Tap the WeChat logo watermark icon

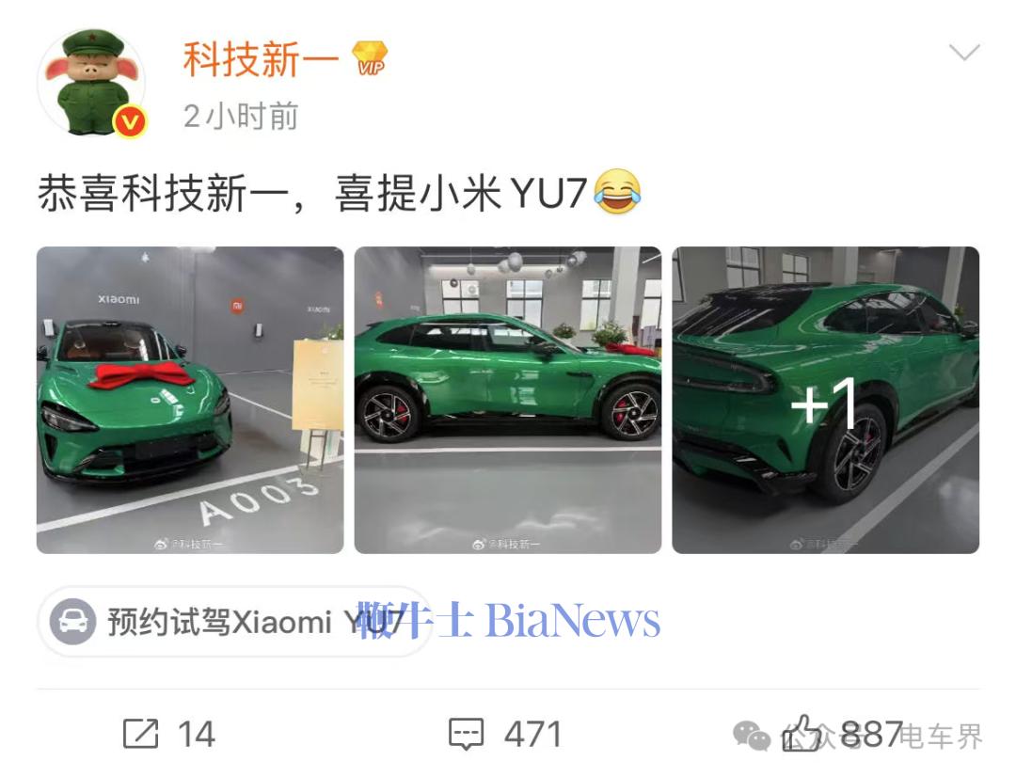752,736
